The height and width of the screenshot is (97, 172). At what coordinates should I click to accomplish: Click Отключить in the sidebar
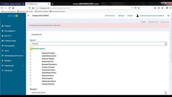pyautogui.click(x=8, y=71)
